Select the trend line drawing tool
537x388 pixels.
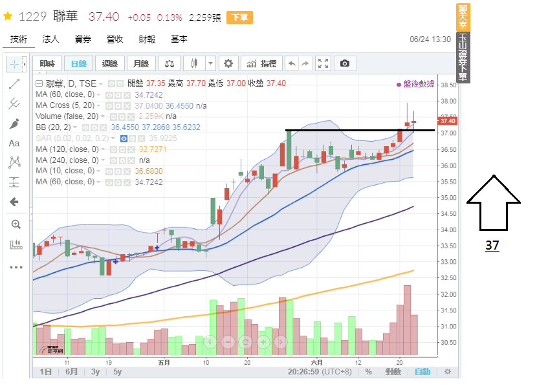point(15,83)
